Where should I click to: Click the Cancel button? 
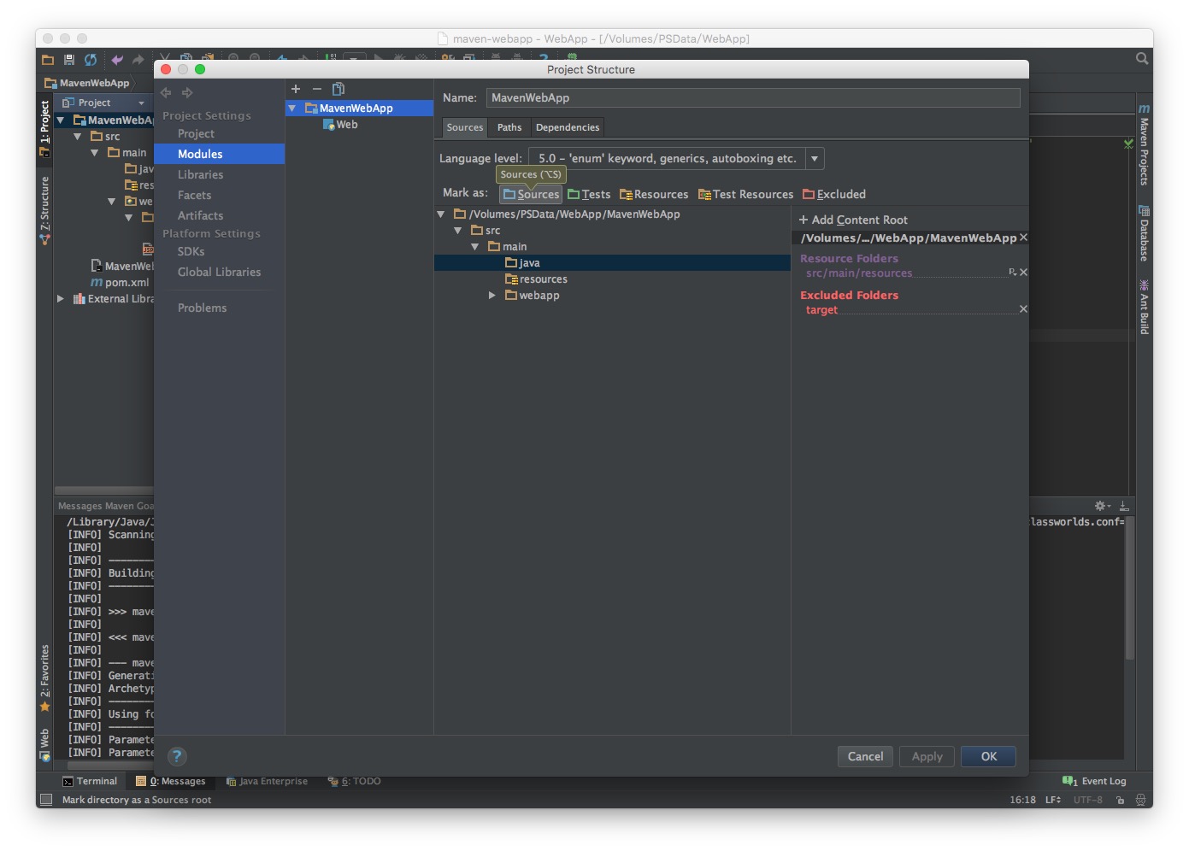click(865, 756)
